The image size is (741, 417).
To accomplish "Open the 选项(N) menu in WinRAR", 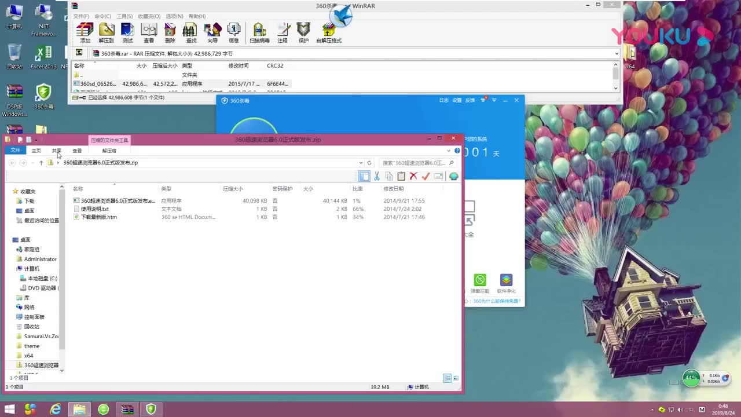I will pos(174,16).
